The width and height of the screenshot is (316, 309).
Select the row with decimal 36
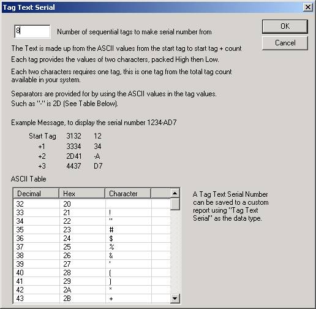click(x=92, y=238)
